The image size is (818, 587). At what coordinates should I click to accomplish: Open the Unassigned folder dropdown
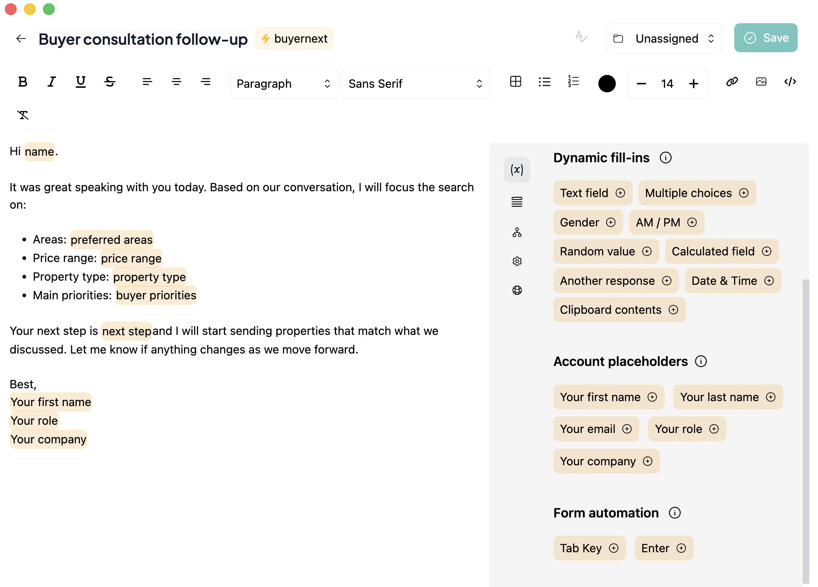tap(664, 38)
